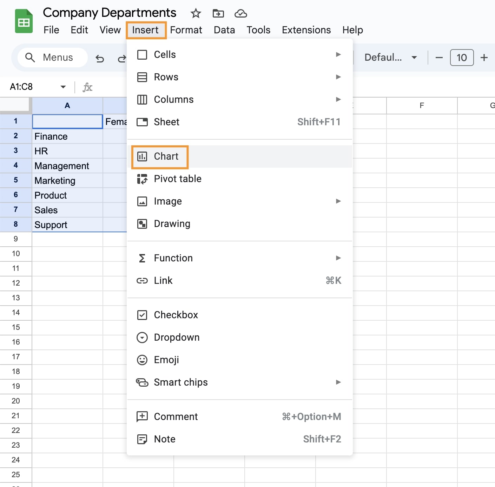Viewport: 495px width, 487px height.
Task: Choose Pivot table from Insert menu
Action: pos(239,179)
